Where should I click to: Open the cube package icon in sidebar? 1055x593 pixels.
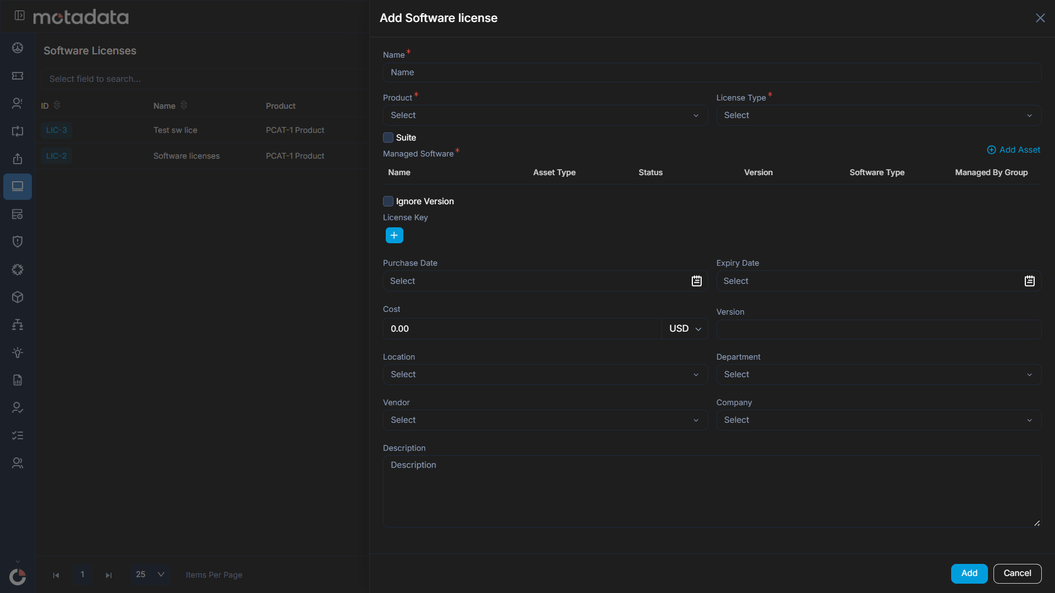tap(18, 297)
